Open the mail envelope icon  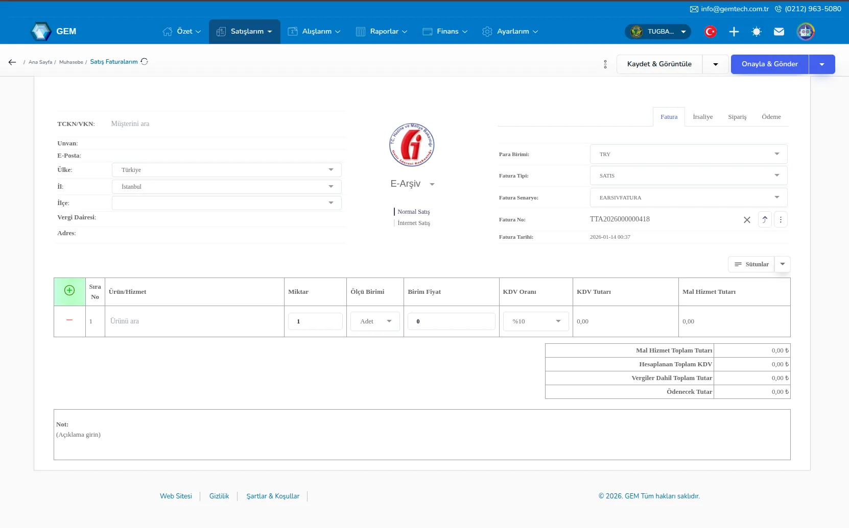tap(779, 32)
